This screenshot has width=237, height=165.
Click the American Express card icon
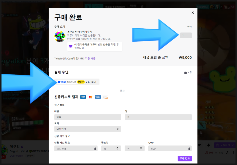(x=98, y=97)
